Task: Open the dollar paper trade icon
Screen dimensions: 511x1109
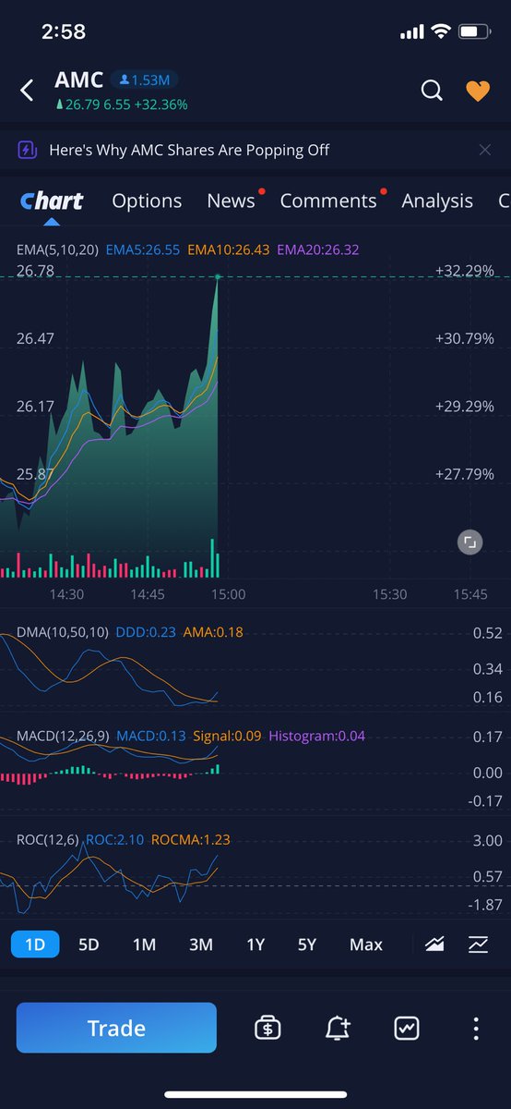Action: [267, 1028]
